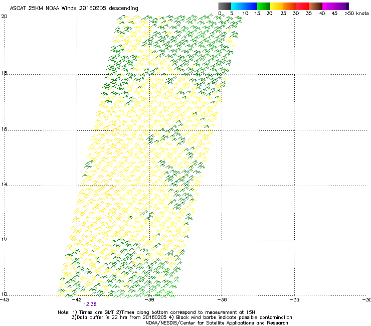The height and width of the screenshot is (326, 371).
Task: Click the latitude label '12'
Action: pyautogui.click(x=4, y=240)
